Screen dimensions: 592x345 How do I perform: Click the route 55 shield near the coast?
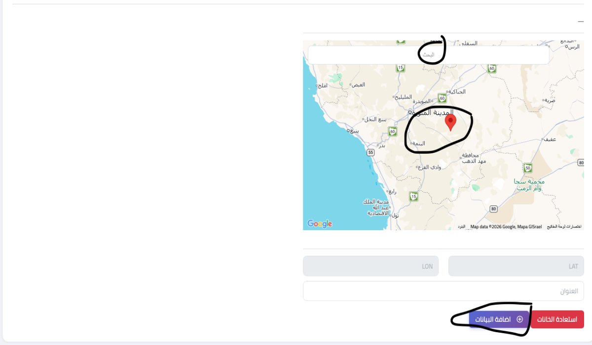click(x=370, y=153)
